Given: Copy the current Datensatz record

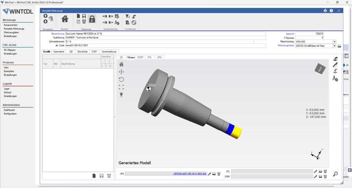Looking at the screenshot, I should (x=78, y=22).
